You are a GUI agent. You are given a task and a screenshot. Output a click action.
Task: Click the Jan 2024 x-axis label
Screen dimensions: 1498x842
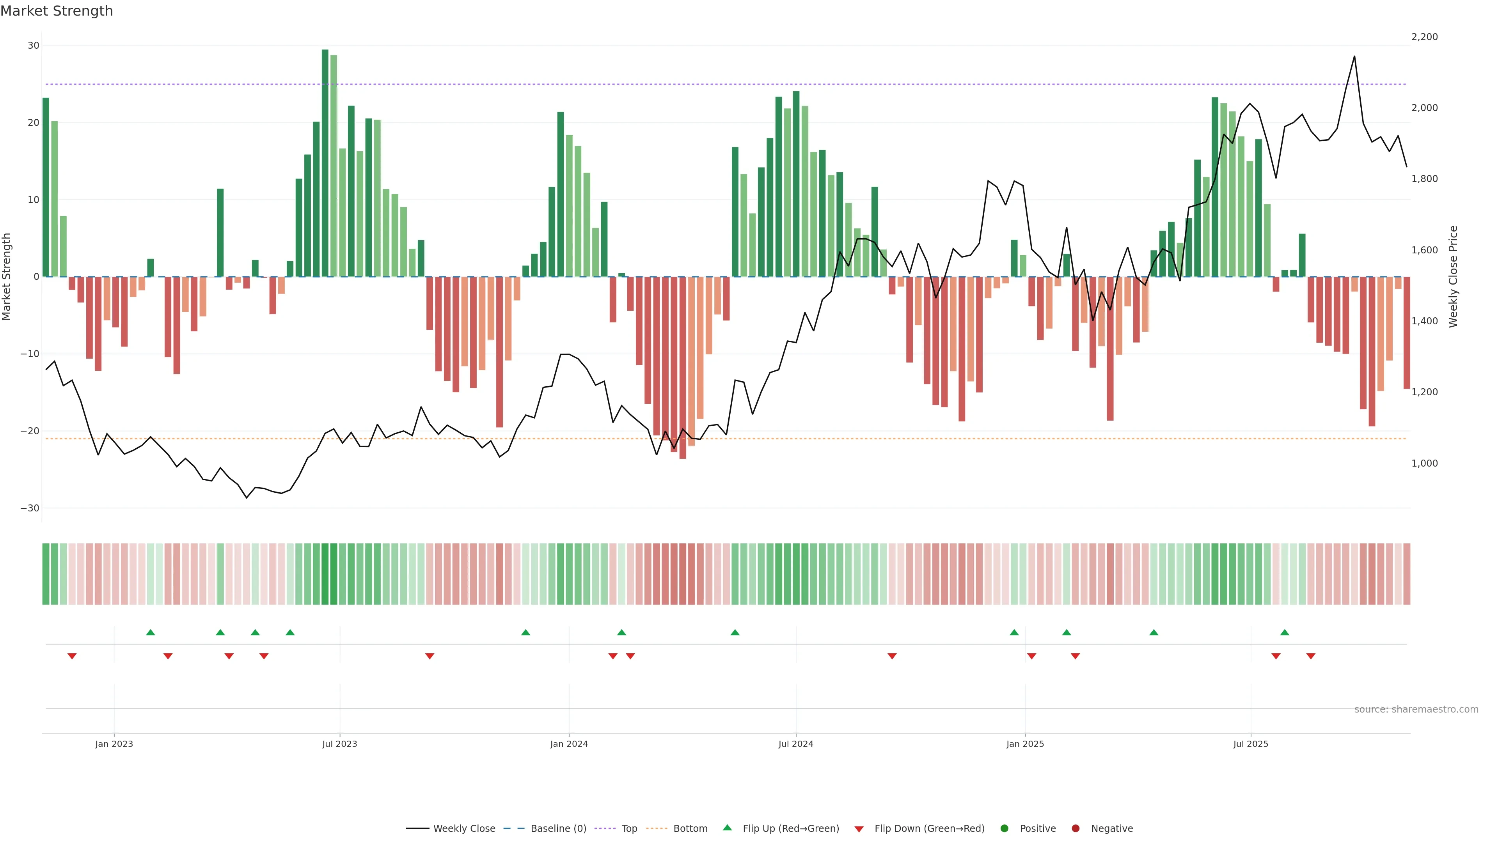tap(569, 744)
